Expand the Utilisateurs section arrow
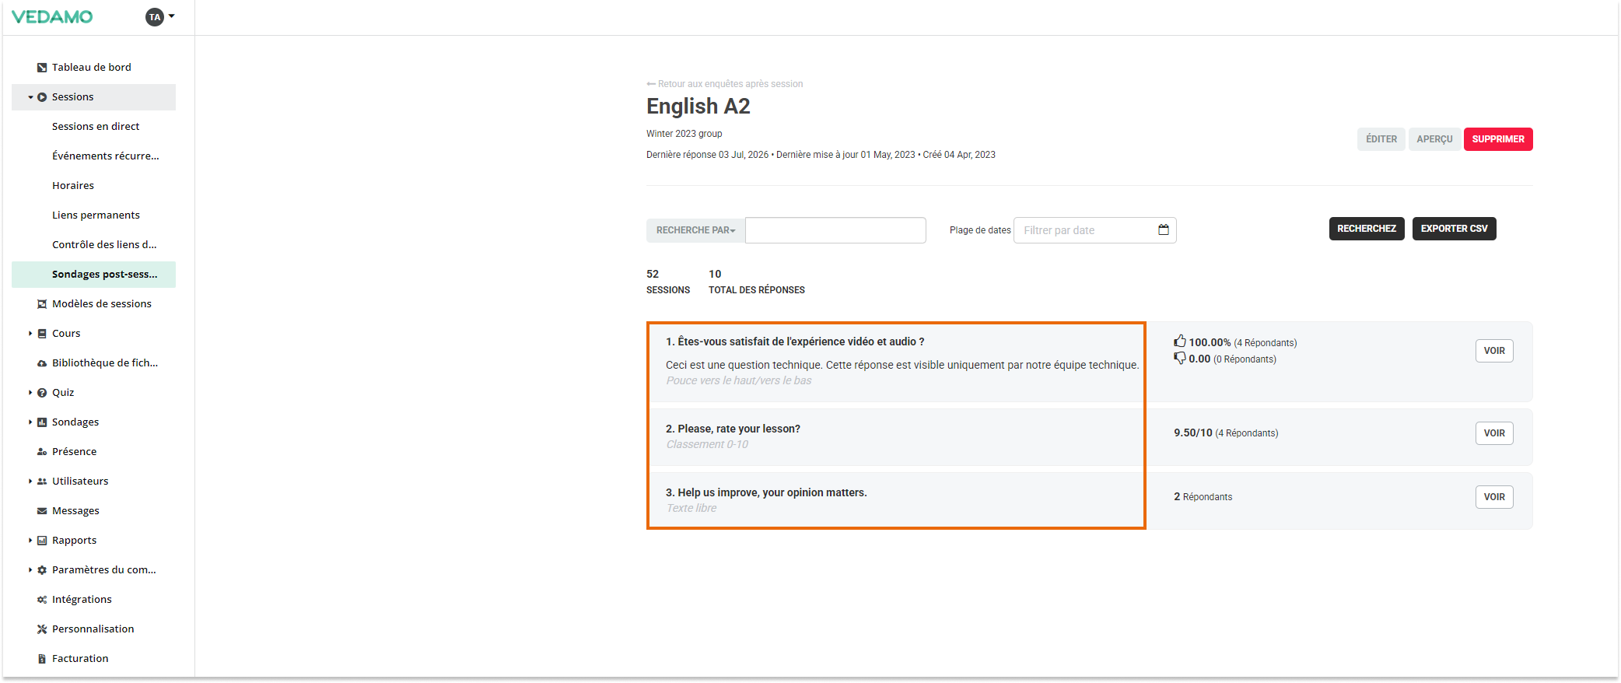The width and height of the screenshot is (1621, 683). [30, 482]
